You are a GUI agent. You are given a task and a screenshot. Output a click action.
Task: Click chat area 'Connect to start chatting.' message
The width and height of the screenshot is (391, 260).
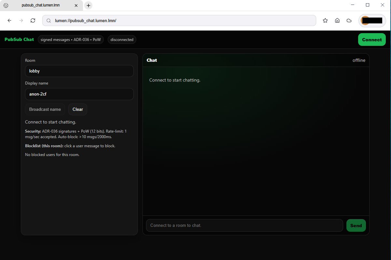click(175, 80)
